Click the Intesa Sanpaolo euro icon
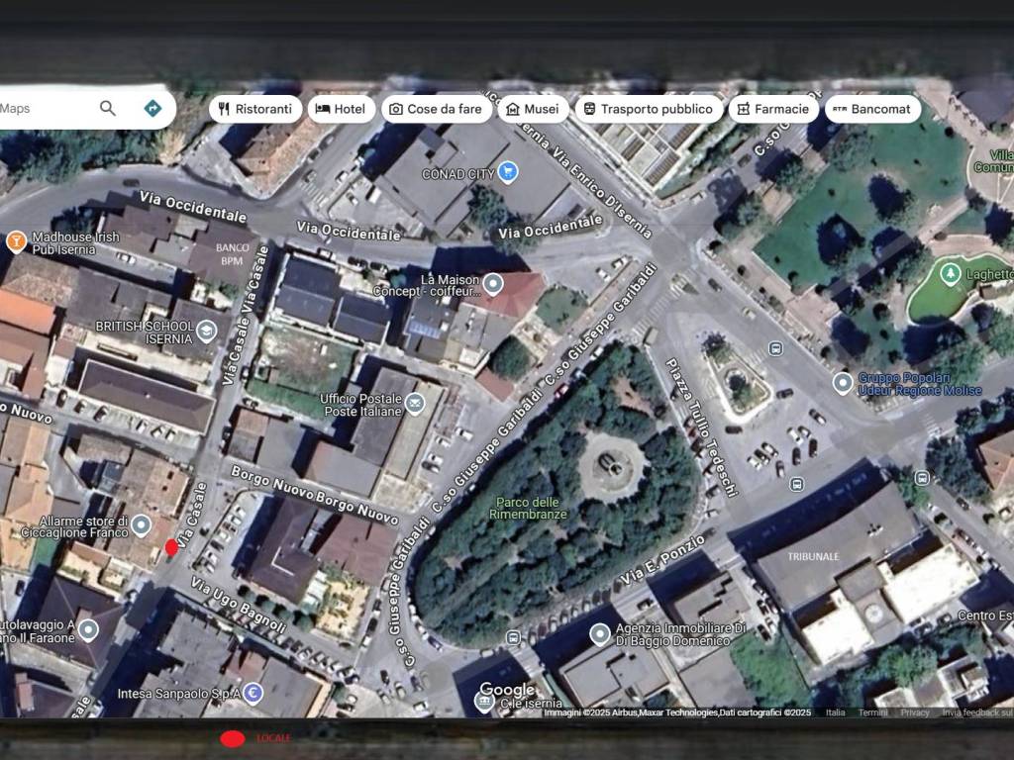This screenshot has height=760, width=1014. click(x=253, y=693)
